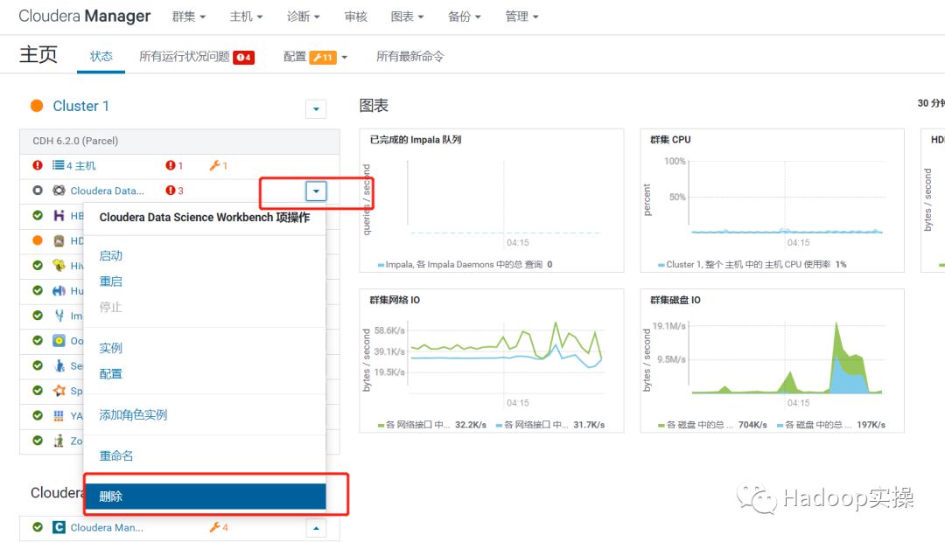Screen dimensions: 945x542
Task: Choose 重启 from the context menu
Action: (x=111, y=281)
